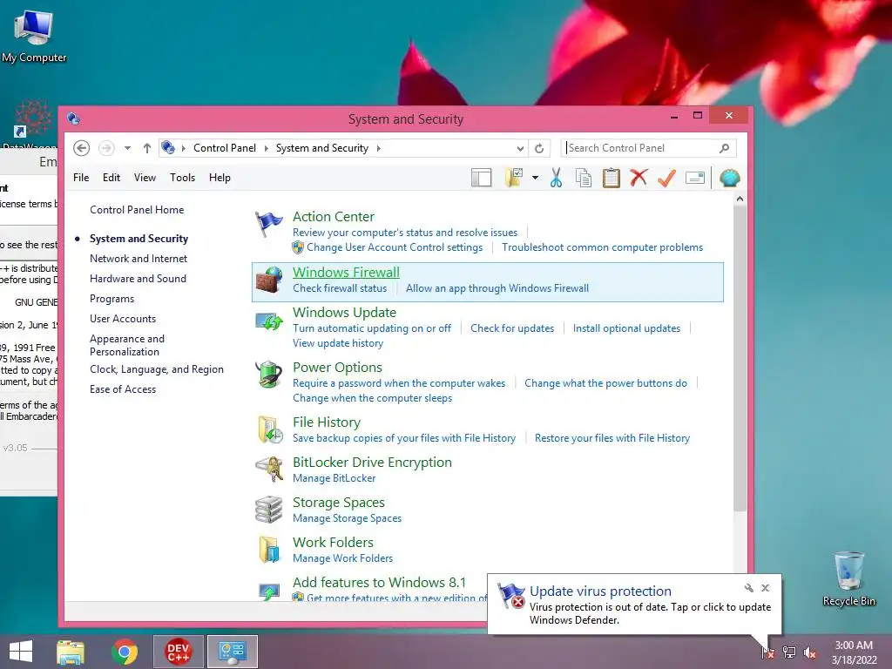This screenshot has width=892, height=669.
Task: Open the Edit menu
Action: tap(111, 178)
